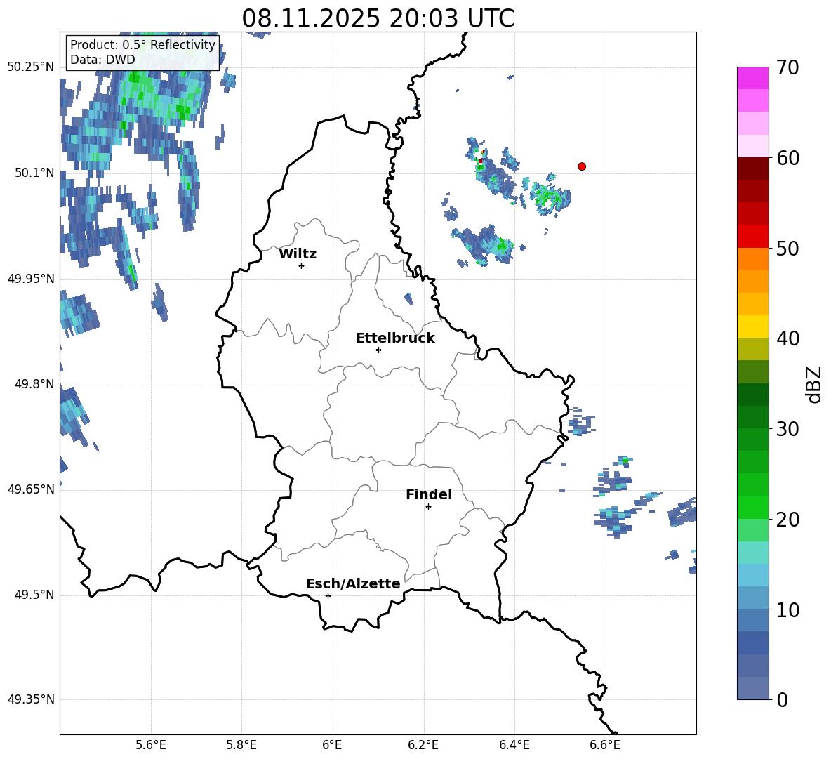Viewport: 831px width, 759px height.
Task: Click the 70 label on the colorbar
Action: [787, 68]
